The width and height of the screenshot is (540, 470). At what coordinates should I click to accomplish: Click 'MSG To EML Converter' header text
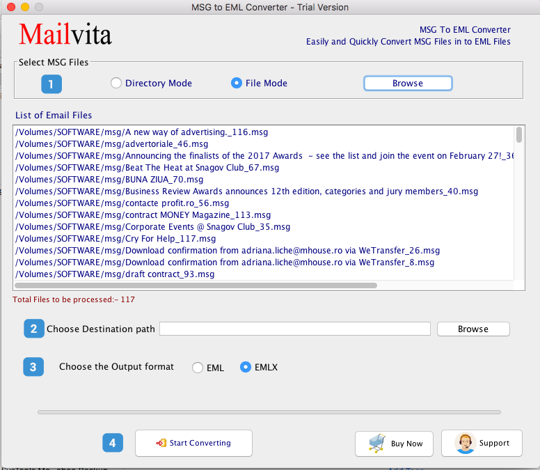[465, 30]
